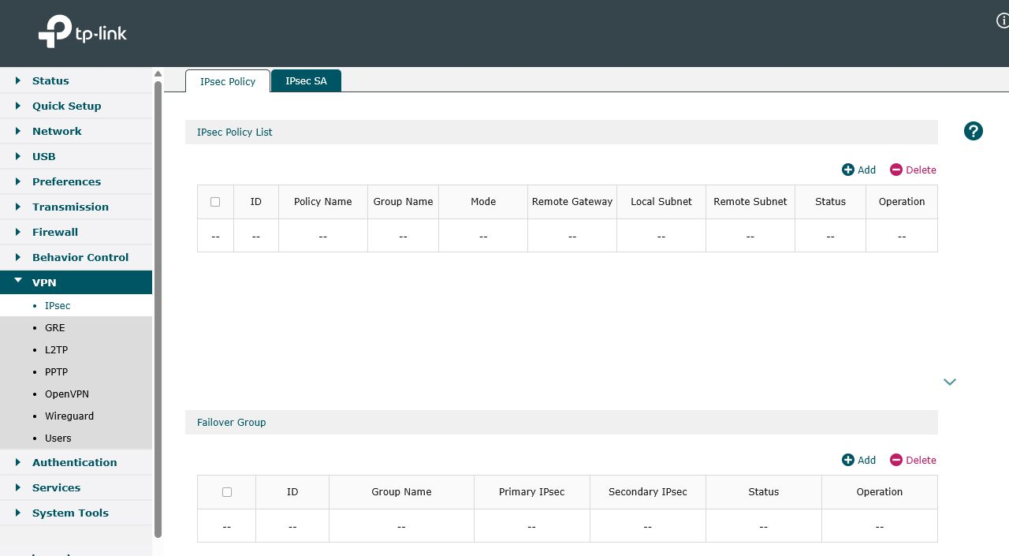Viewport: 1009px width, 556px height.
Task: Click the sidebar scroll-up arrow
Action: 158,74
